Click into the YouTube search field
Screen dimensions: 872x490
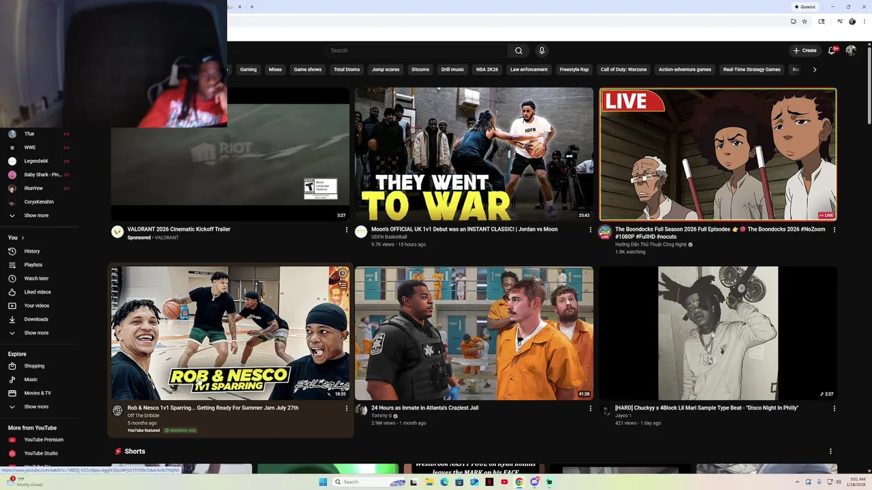[417, 50]
